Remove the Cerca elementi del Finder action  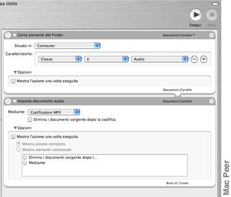(211, 35)
